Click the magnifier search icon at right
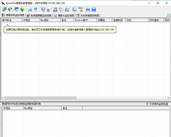The height and width of the screenshot is (137, 171). pyautogui.click(x=168, y=15)
